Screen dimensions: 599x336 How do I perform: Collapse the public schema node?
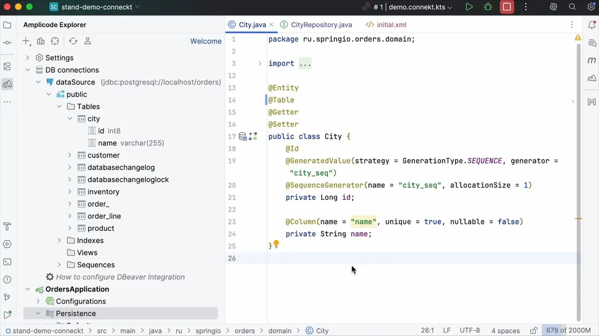pos(49,94)
